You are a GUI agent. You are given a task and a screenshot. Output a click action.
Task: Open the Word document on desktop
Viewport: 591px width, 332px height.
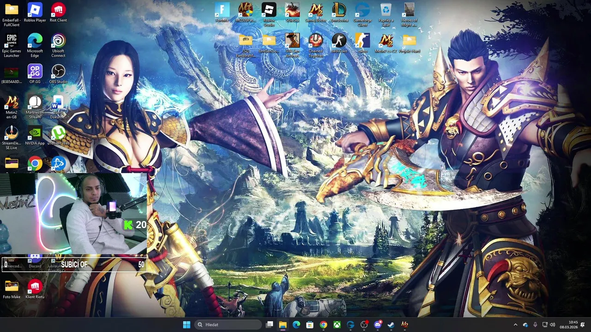pos(58,107)
